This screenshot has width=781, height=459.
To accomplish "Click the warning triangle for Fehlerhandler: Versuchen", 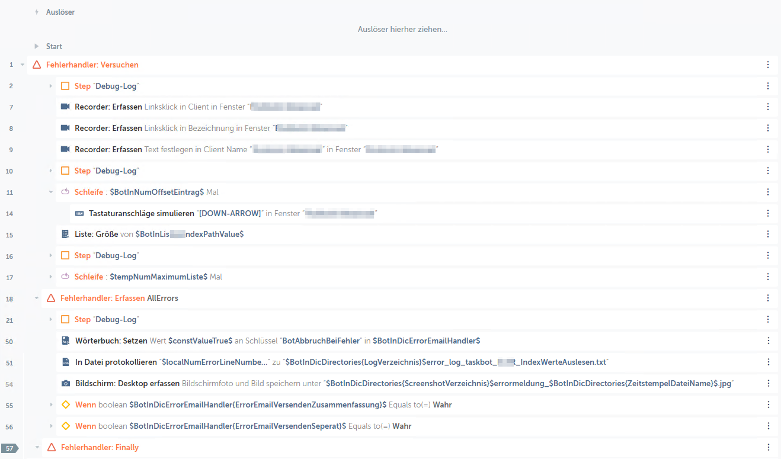I will coord(37,65).
